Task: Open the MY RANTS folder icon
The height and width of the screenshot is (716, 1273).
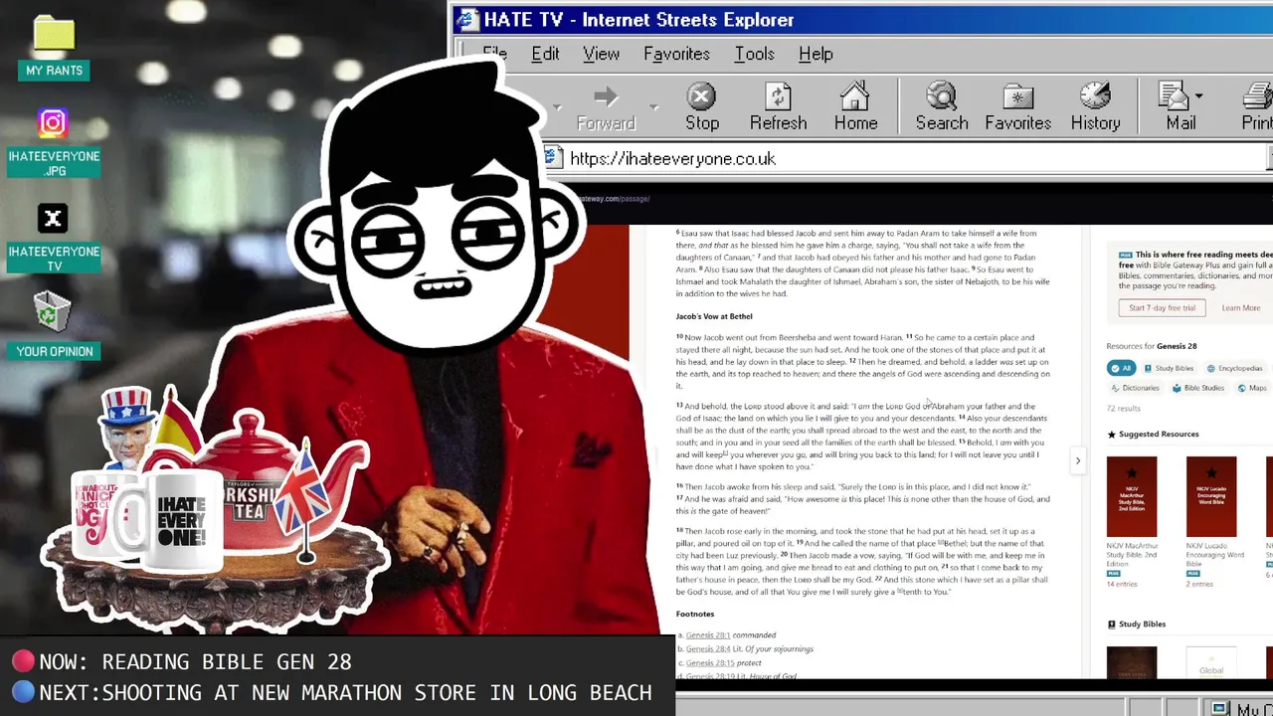Action: click(x=54, y=34)
